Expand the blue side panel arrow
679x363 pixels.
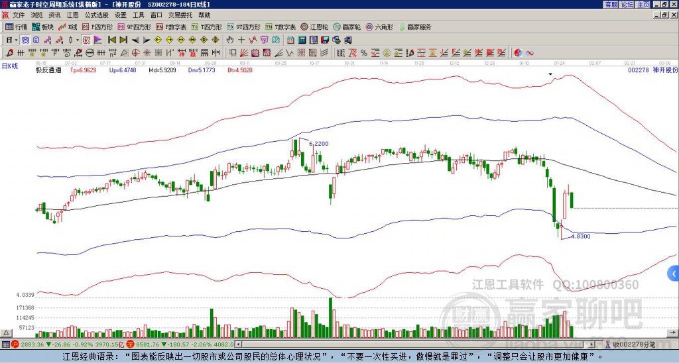click(x=674, y=274)
